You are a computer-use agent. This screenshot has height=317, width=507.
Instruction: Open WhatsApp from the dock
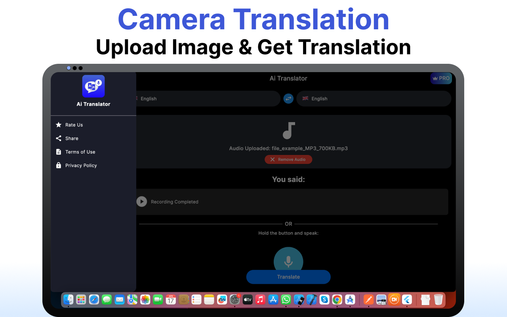pos(286,300)
